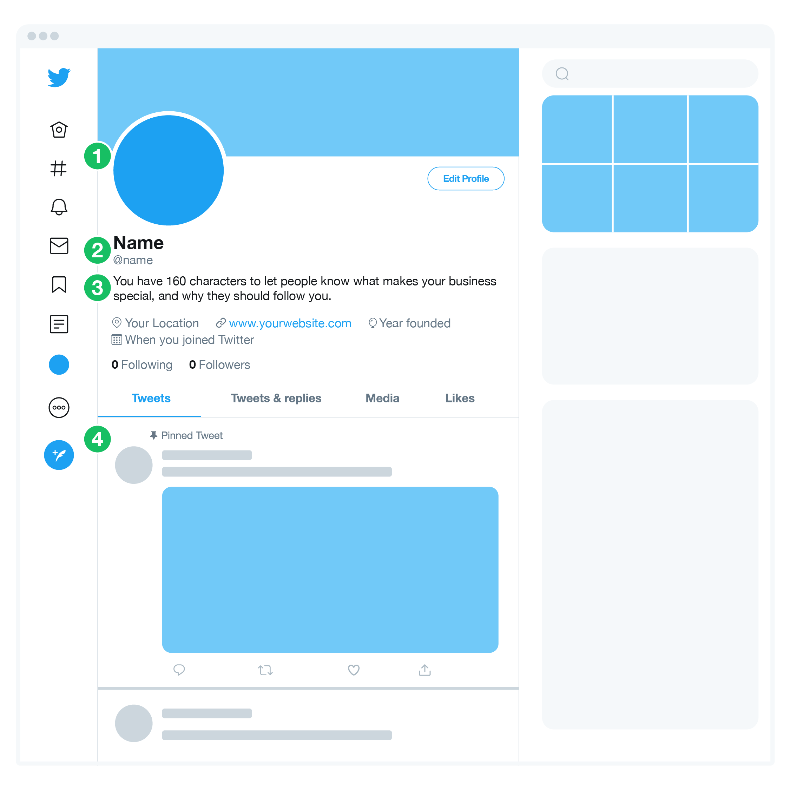Open the Explore/Hashtag section
Screen dimensions: 790x790
tap(59, 169)
